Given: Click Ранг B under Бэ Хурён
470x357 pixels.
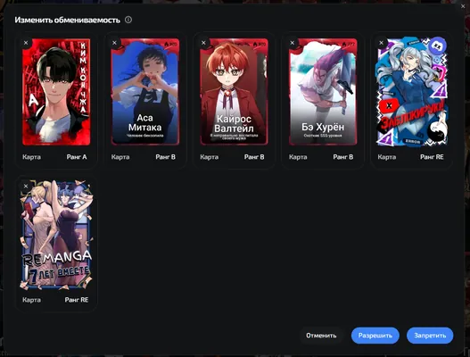Looking at the screenshot, I should pyautogui.click(x=343, y=157).
